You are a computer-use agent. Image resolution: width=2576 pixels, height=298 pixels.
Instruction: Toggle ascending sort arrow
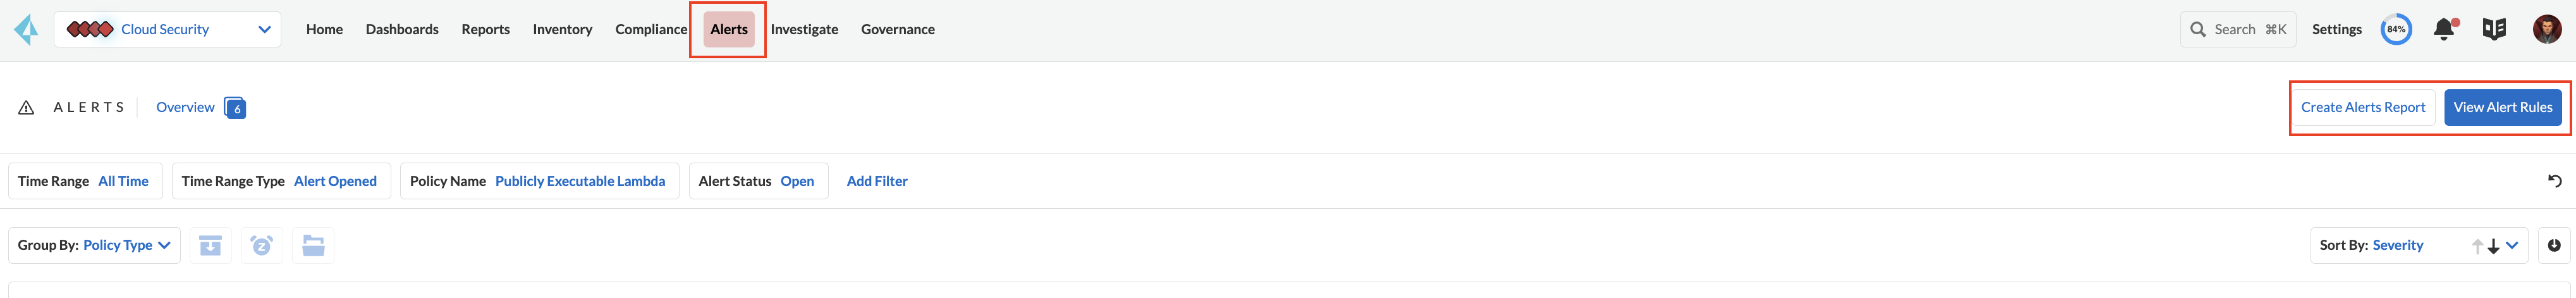[x=2477, y=246]
